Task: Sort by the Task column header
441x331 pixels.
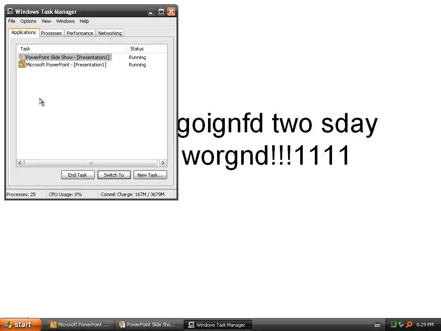Action: 71,49
